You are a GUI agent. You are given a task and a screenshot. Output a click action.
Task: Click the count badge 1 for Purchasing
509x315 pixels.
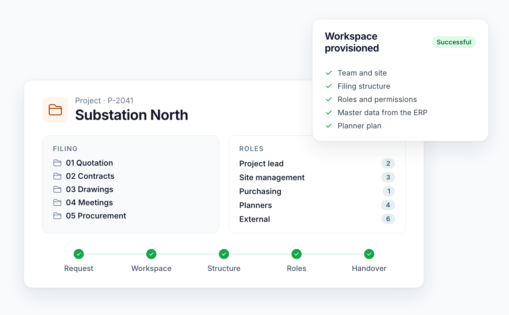[389, 191]
